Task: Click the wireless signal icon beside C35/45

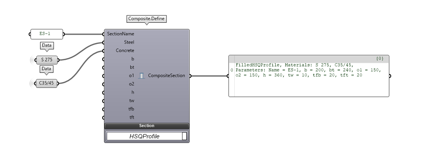Action: (x=32, y=83)
